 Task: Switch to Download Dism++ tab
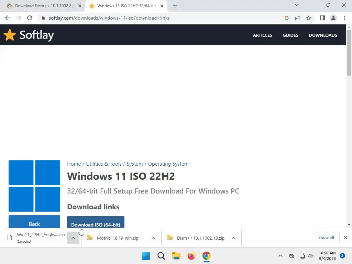43,6
